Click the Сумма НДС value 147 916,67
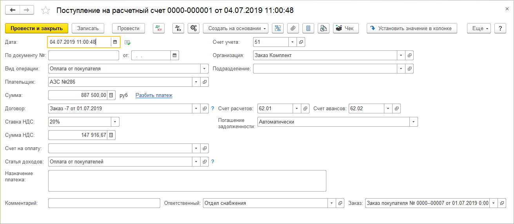Image resolution: width=514 pixels, height=224 pixels. pyautogui.click(x=93, y=135)
